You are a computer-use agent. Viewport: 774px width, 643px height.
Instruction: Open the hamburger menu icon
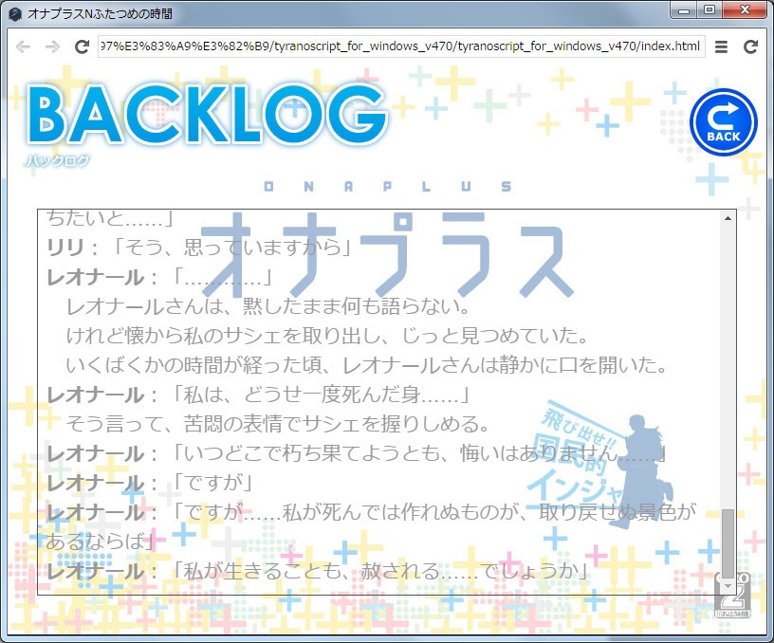(721, 46)
